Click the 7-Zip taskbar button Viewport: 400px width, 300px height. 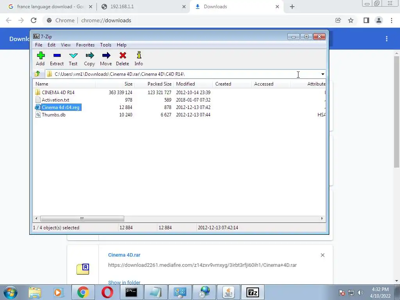pos(253,292)
